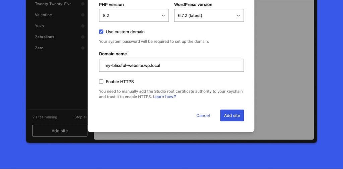This screenshot has height=169, width=343.
Task: Toggle status dot for Twenty Twenty-Five
Action: (x=83, y=4)
